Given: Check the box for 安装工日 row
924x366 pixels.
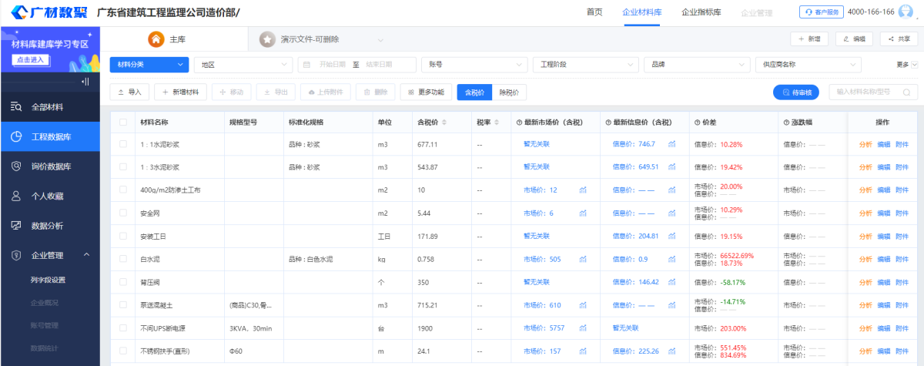Looking at the screenshot, I should [x=123, y=236].
